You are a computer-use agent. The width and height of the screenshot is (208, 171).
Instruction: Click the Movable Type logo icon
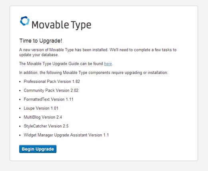click(x=25, y=21)
